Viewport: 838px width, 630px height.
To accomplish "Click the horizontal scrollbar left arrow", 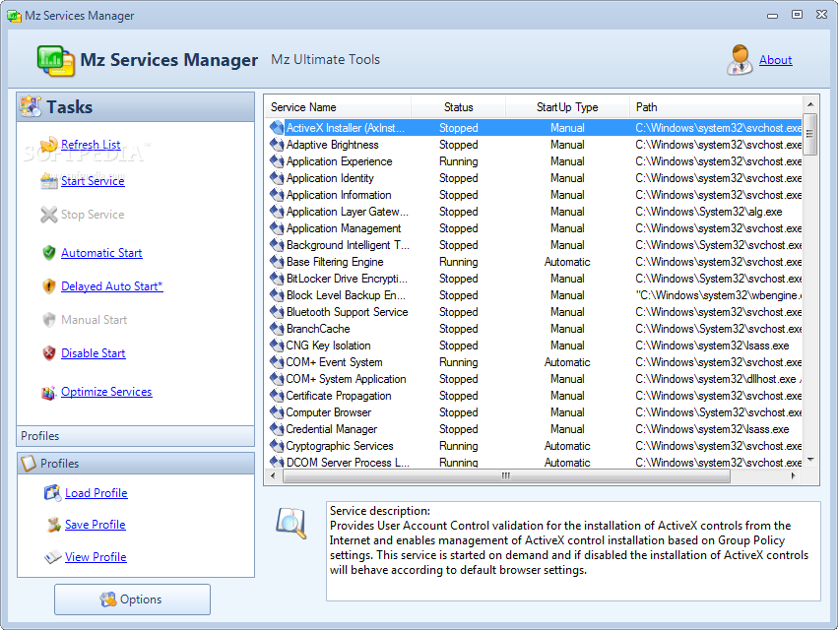I will click(x=273, y=475).
